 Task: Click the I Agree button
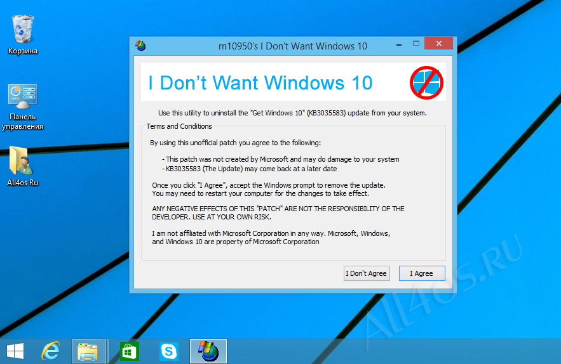click(x=422, y=273)
